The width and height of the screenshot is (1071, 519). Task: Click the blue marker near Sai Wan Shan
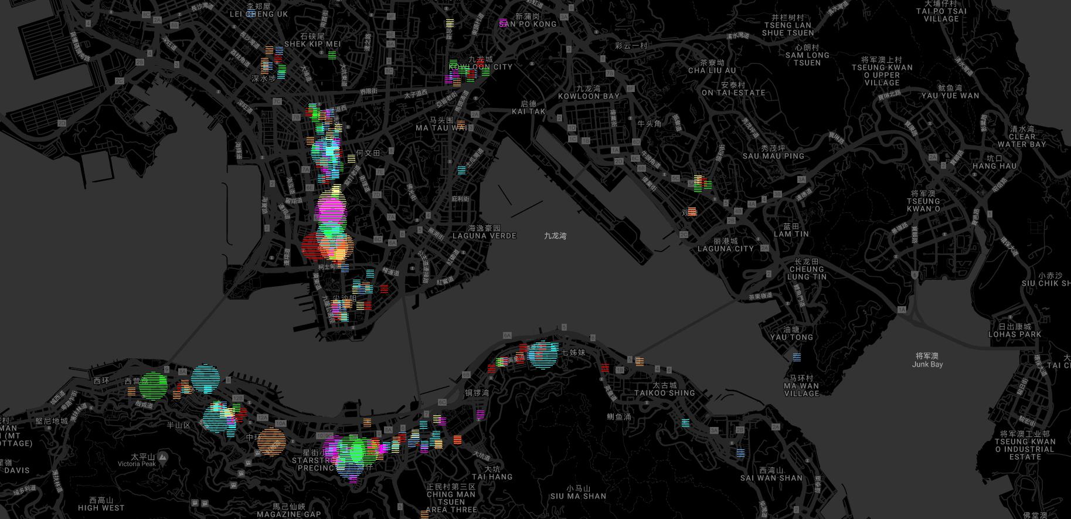741,453
